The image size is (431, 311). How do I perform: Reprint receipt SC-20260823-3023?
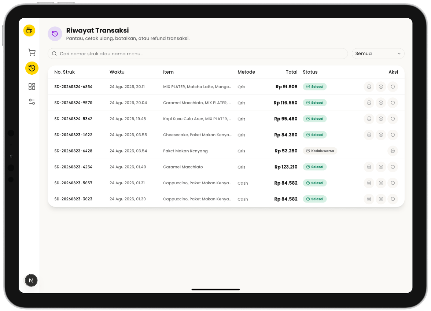(369, 199)
